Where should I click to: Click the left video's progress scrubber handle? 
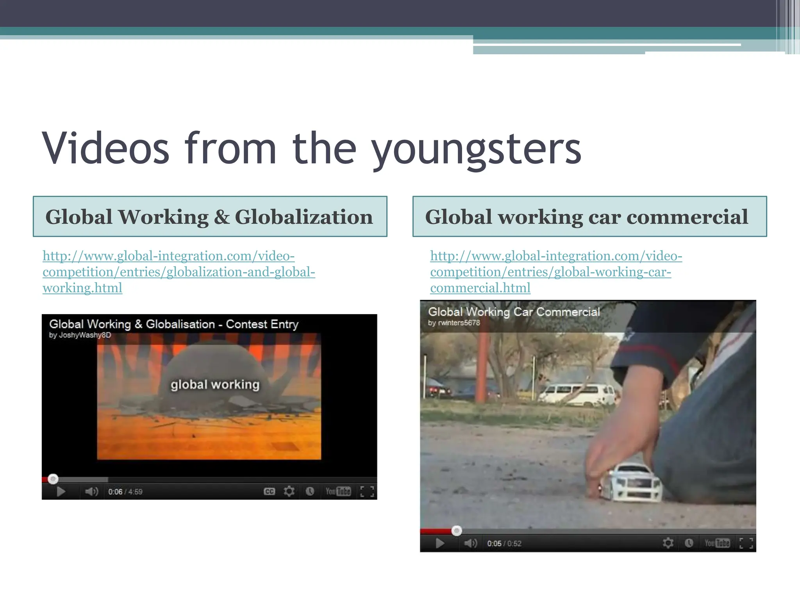(53, 479)
